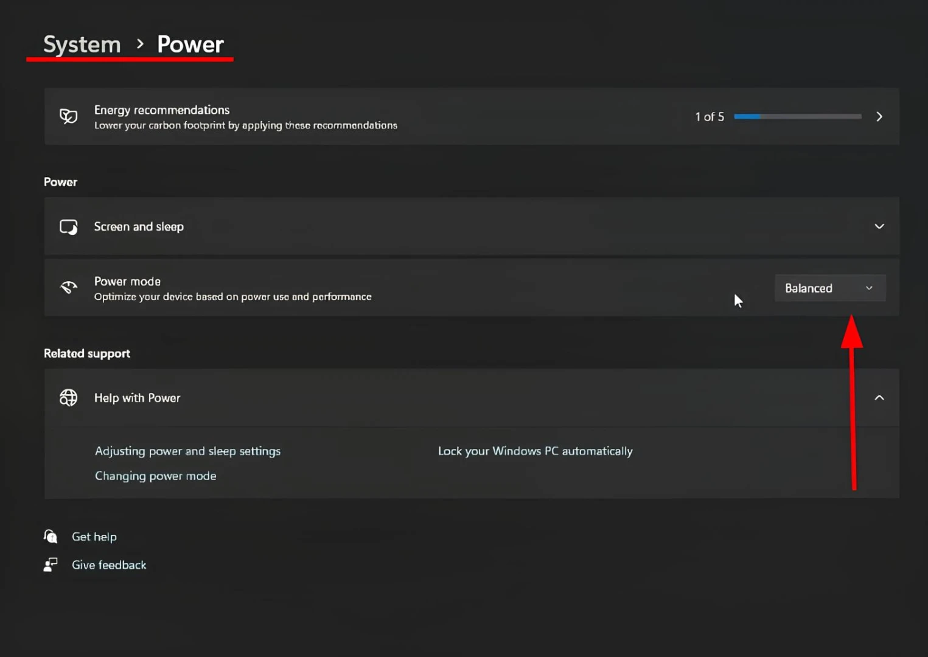
Task: Click the Energy recommendations right chevron
Action: click(879, 116)
